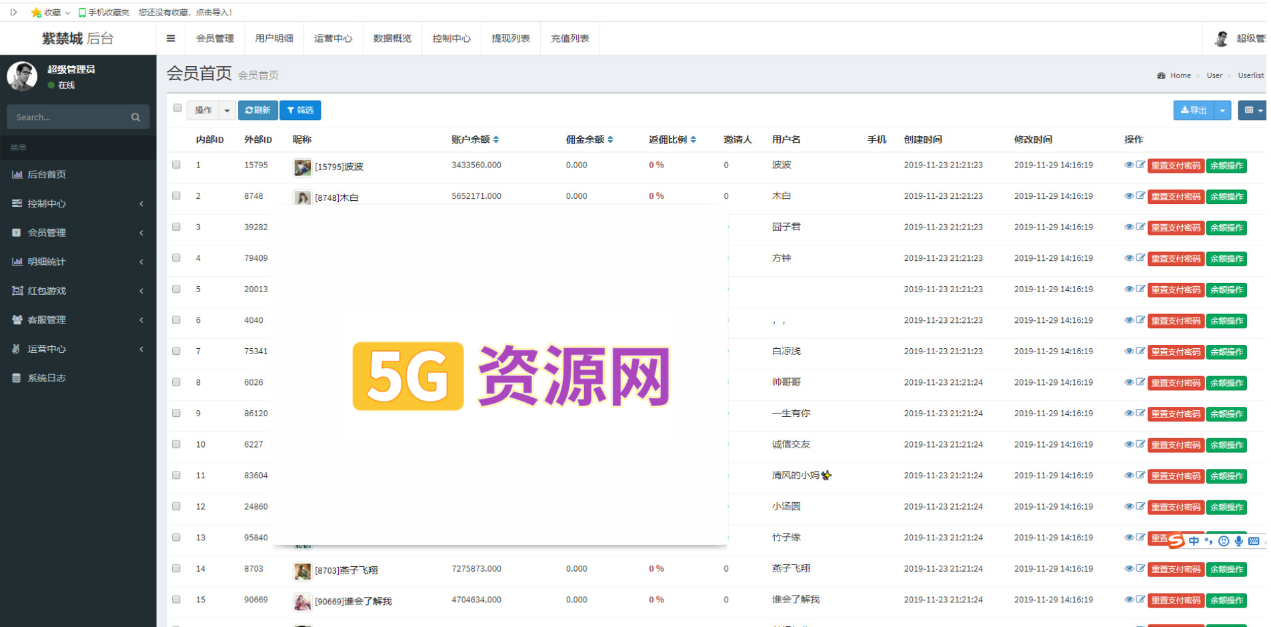Click the search magnifier icon in sidebar
The height and width of the screenshot is (627, 1271).
(135, 117)
